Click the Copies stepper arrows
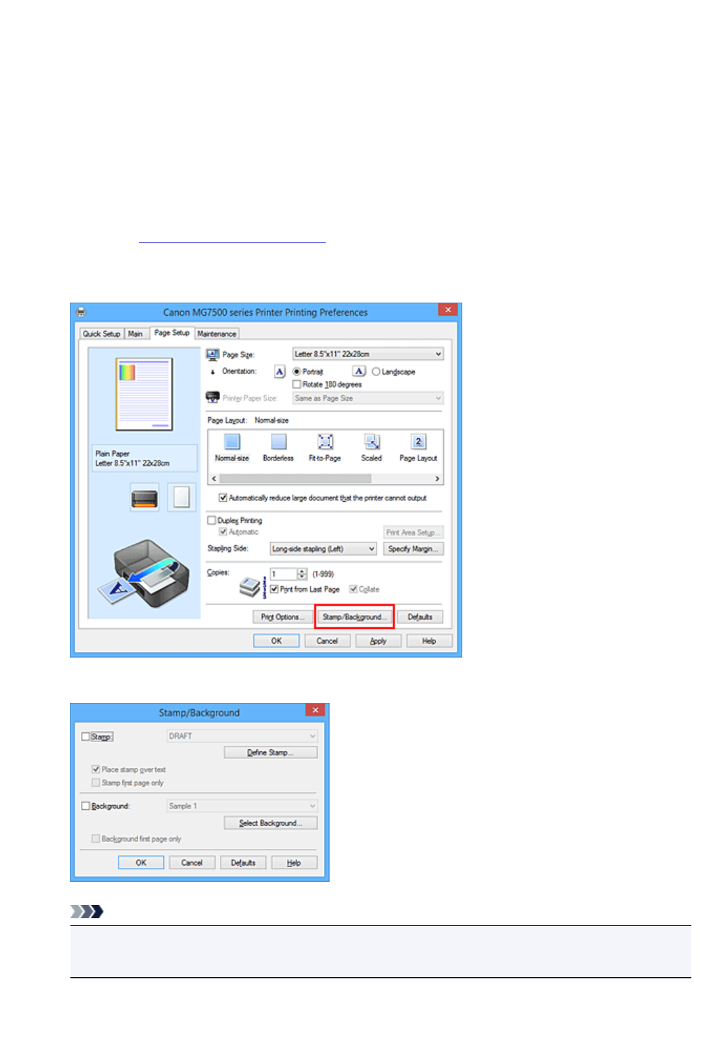 click(302, 574)
